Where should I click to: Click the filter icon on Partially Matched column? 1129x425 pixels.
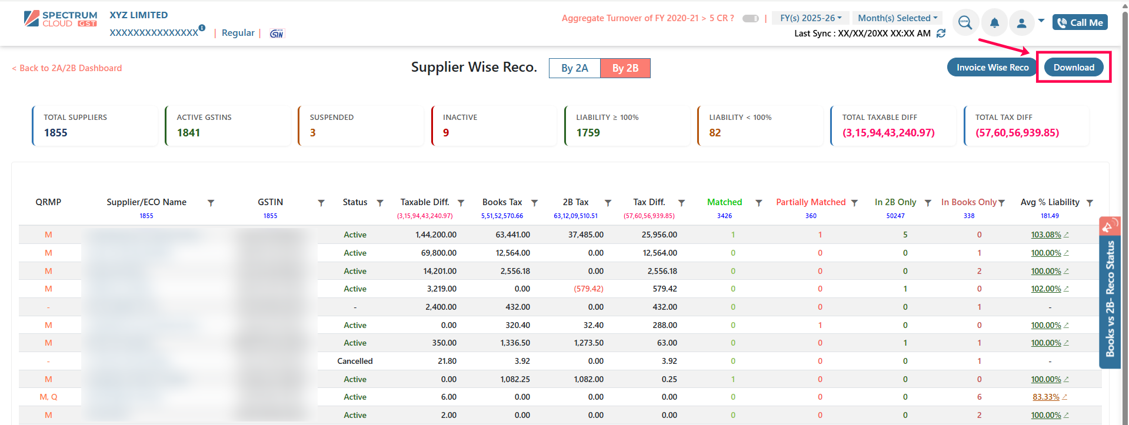tap(854, 203)
